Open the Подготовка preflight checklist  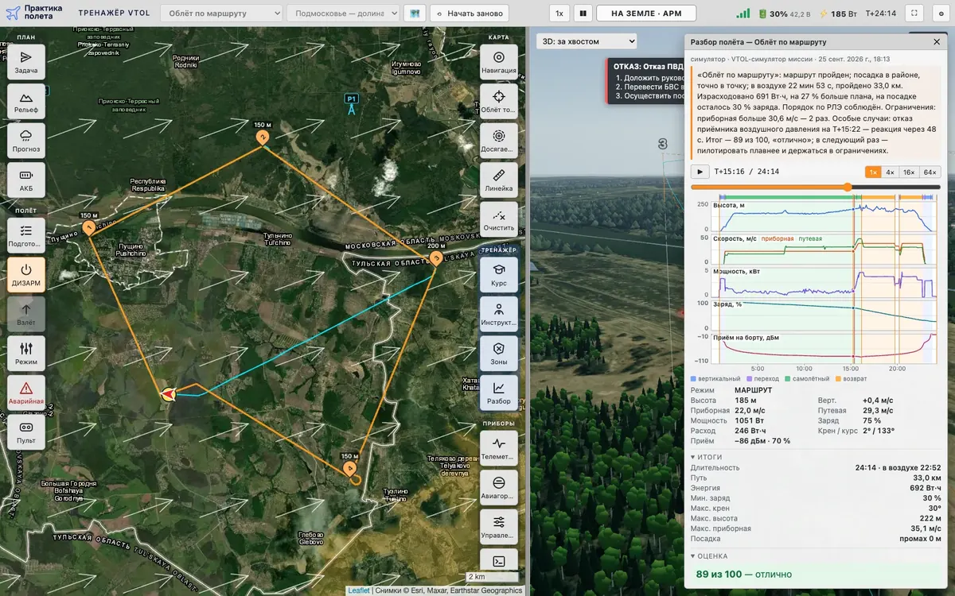(26, 236)
